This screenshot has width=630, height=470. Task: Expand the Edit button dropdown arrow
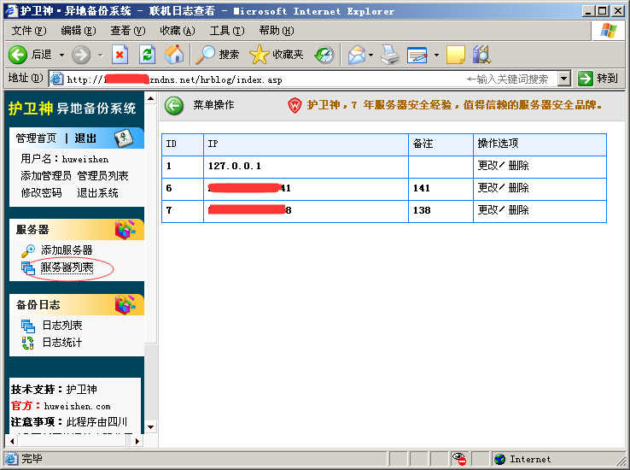pyautogui.click(x=436, y=55)
